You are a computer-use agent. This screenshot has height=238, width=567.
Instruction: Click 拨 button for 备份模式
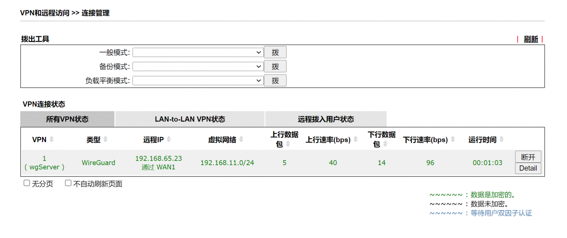[275, 66]
